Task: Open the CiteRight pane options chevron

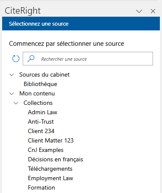Action: click(x=139, y=11)
